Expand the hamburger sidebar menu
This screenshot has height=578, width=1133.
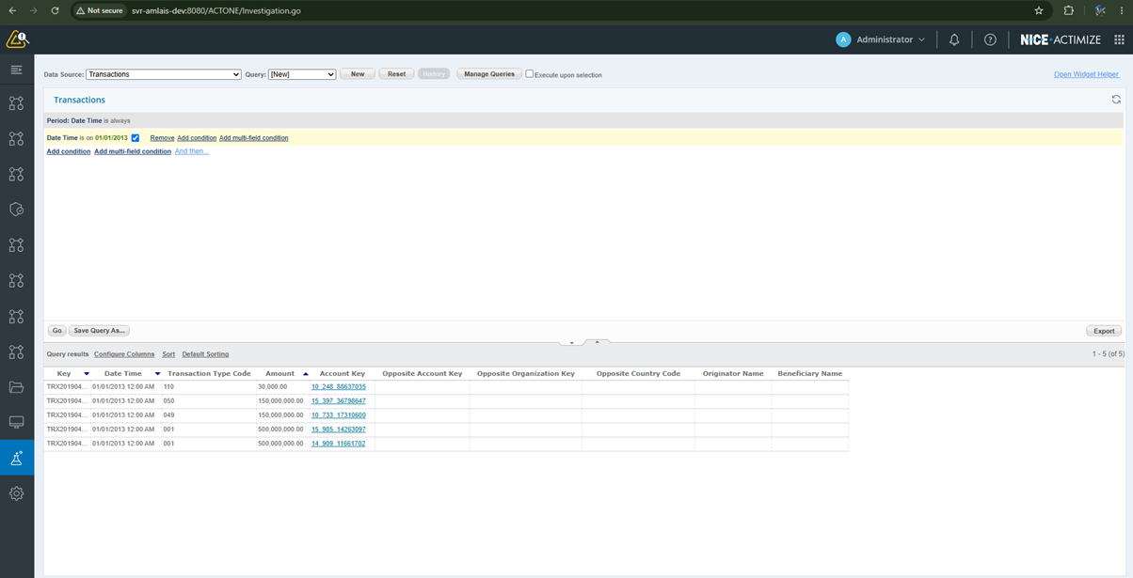(x=16, y=70)
